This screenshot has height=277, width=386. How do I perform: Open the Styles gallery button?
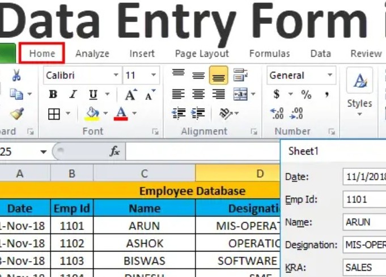click(x=359, y=92)
